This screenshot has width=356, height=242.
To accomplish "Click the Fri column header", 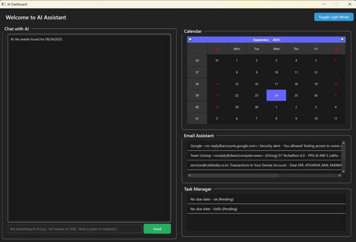I will (x=316, y=49).
